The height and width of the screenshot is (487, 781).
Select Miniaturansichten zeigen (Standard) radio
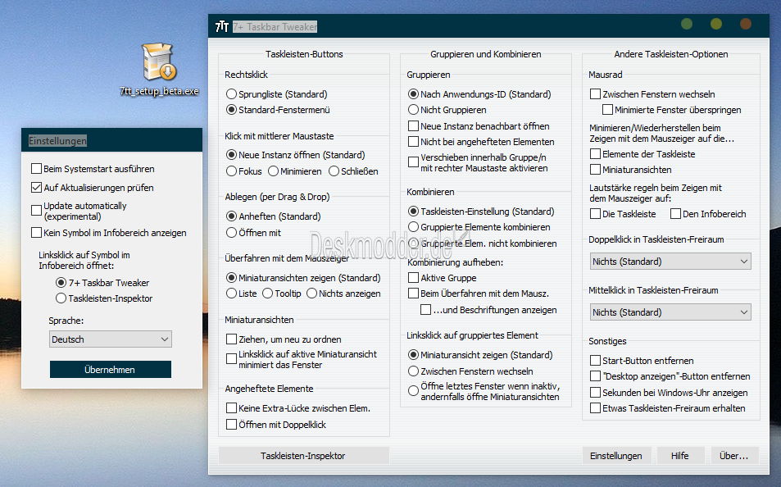tap(231, 278)
